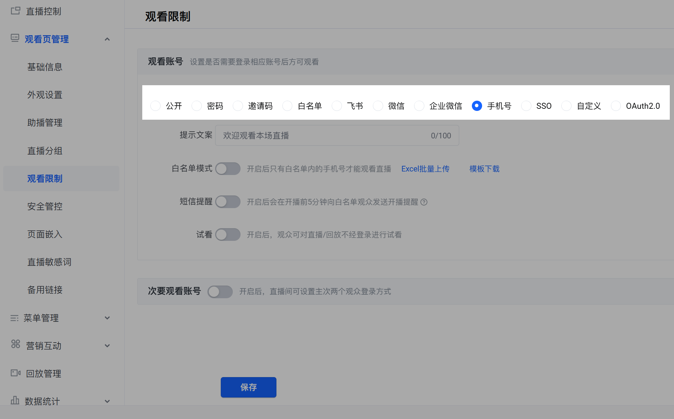Select the SSO radio option
The width and height of the screenshot is (674, 419).
[x=526, y=106]
